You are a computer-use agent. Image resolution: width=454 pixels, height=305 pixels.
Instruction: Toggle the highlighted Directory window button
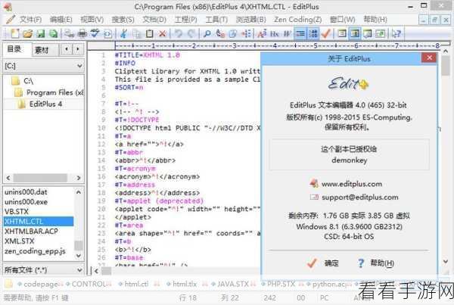coord(355,33)
